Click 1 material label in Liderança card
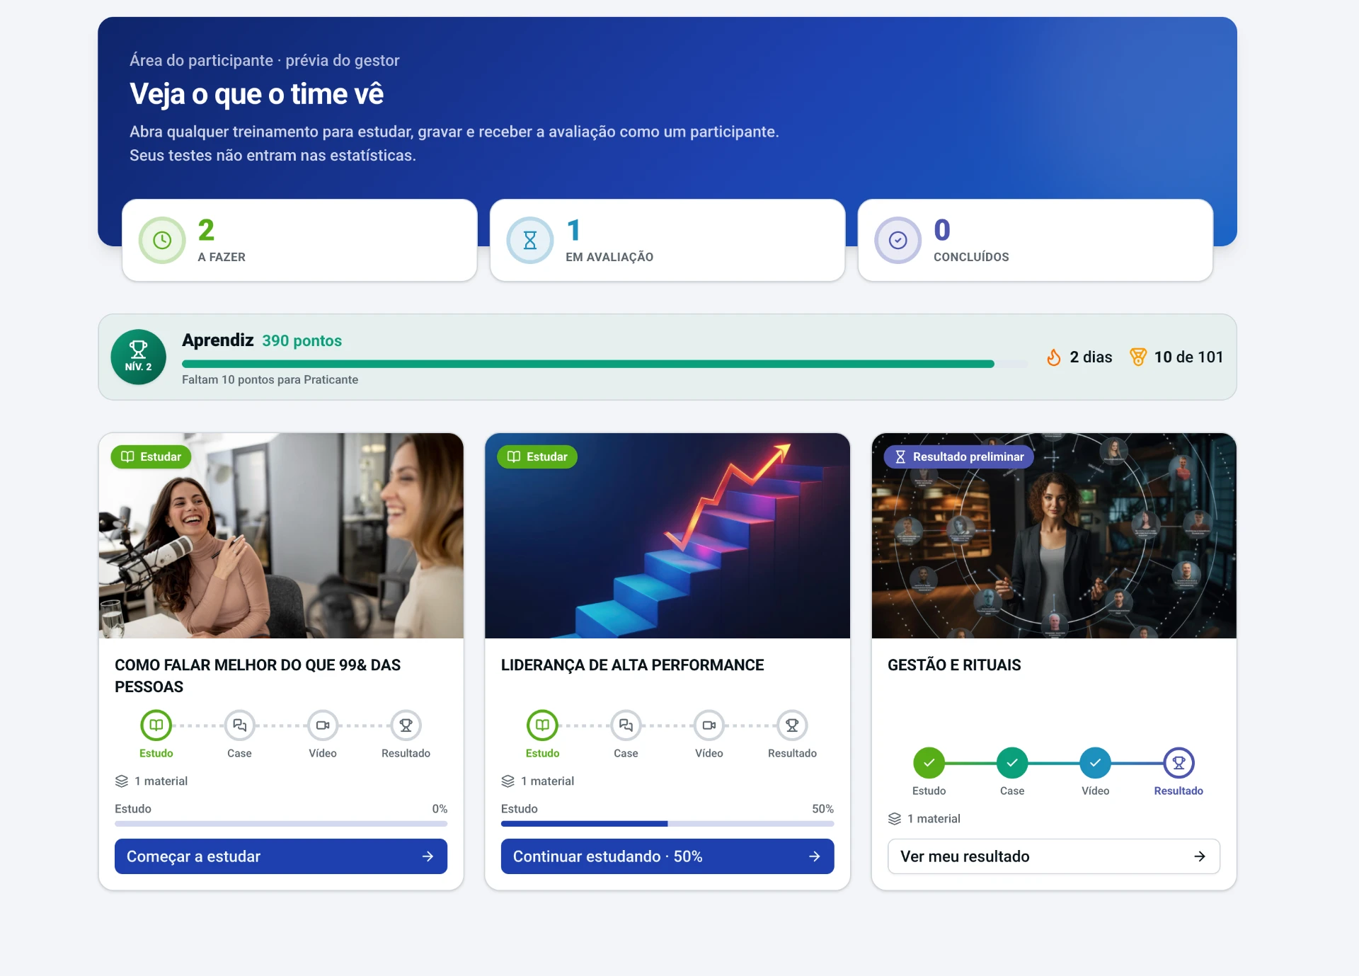 pyautogui.click(x=548, y=781)
